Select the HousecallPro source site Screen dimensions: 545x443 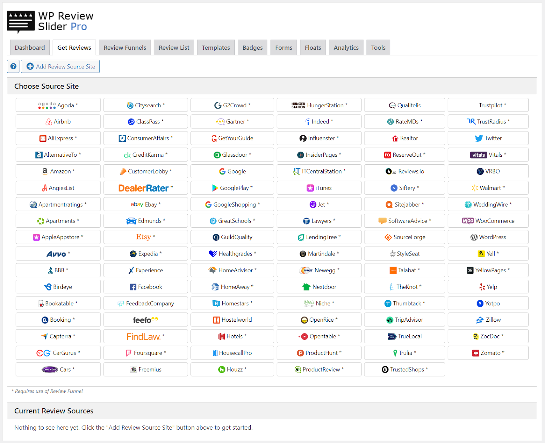tap(232, 353)
